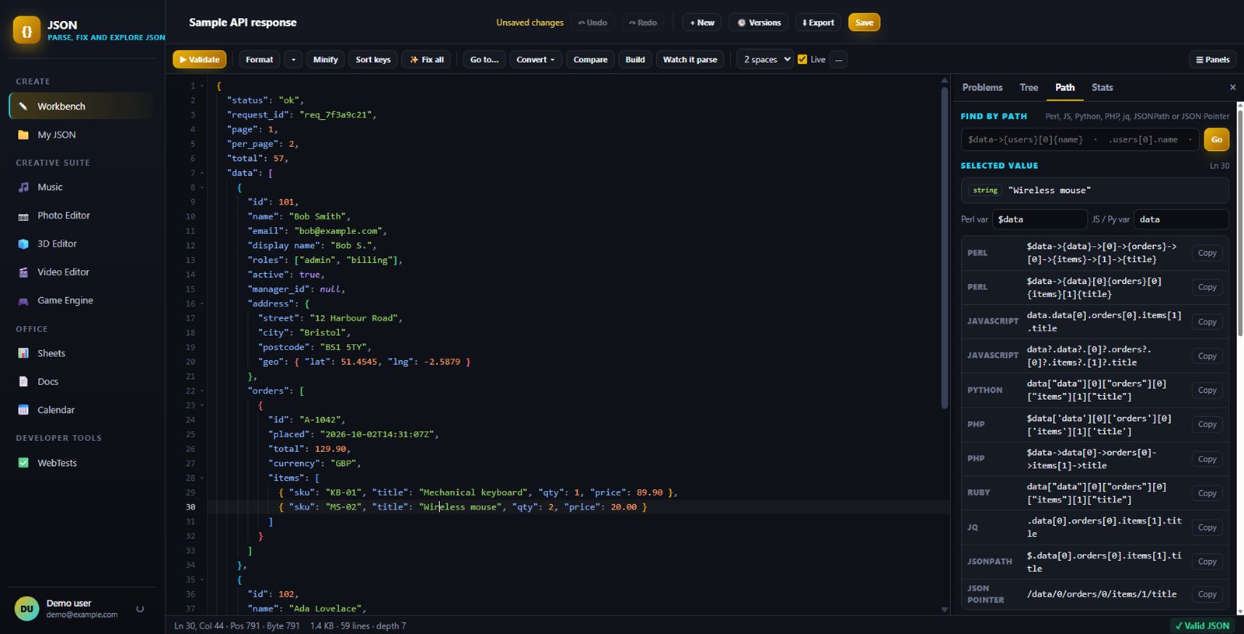Open the Stats tab
The width and height of the screenshot is (1244, 634).
coord(1102,88)
